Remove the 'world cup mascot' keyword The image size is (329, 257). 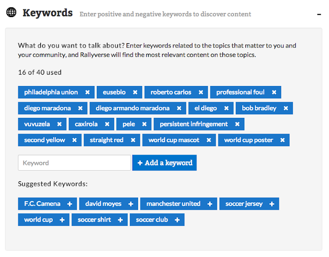(209, 140)
